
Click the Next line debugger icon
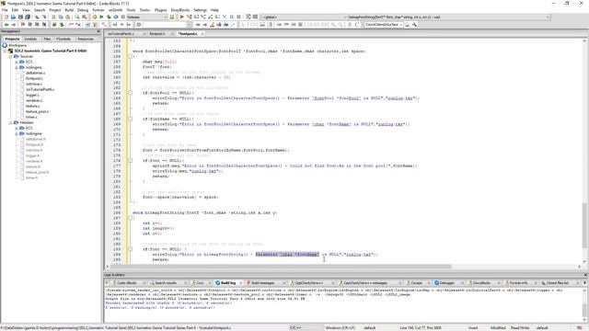[x=196, y=17]
